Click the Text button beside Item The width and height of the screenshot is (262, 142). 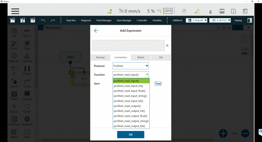coord(158,84)
